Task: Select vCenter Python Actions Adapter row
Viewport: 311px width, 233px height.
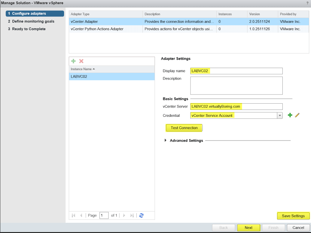Action: tap(189, 29)
